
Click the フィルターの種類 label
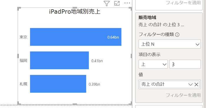tap(156, 34)
